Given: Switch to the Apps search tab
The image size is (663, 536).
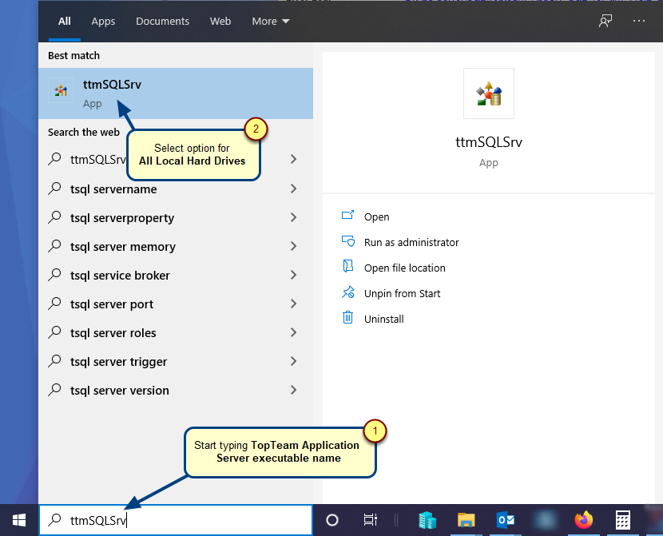Looking at the screenshot, I should tap(103, 21).
